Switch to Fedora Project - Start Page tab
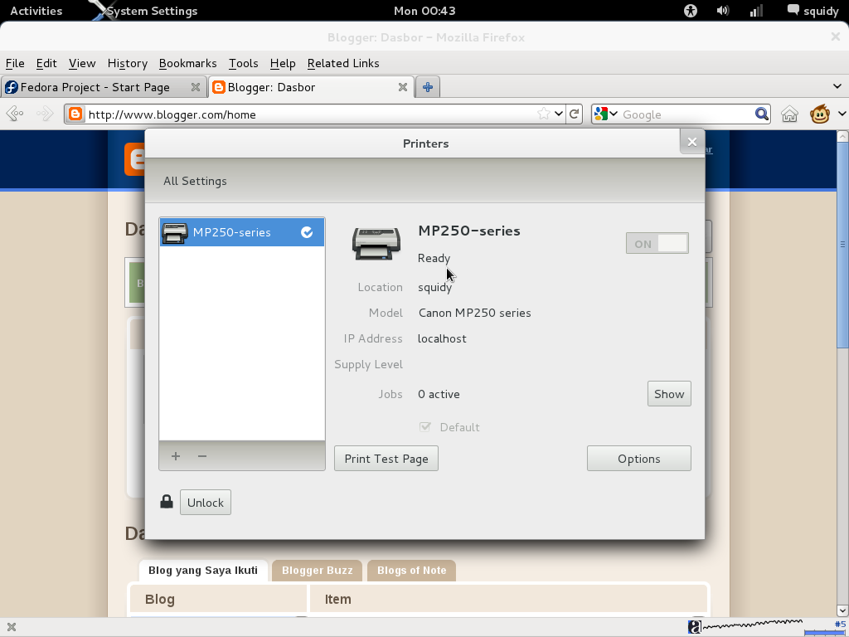 pyautogui.click(x=104, y=87)
